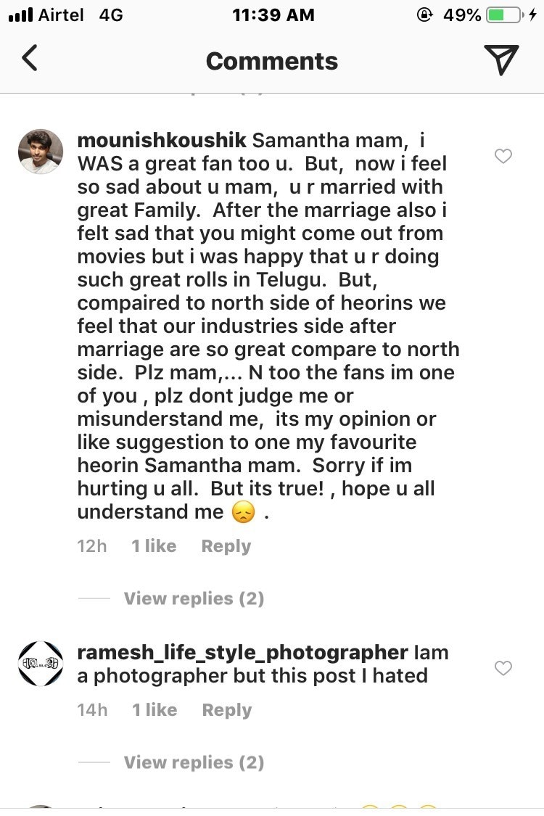View likes on mounishkoushik's comment
The image size is (544, 816).
[154, 546]
